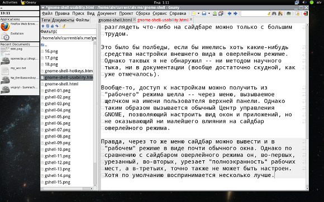The height and width of the screenshot is (202, 324).
Task: Expand the recent files dropdown next to Open
Action: coord(209,13)
